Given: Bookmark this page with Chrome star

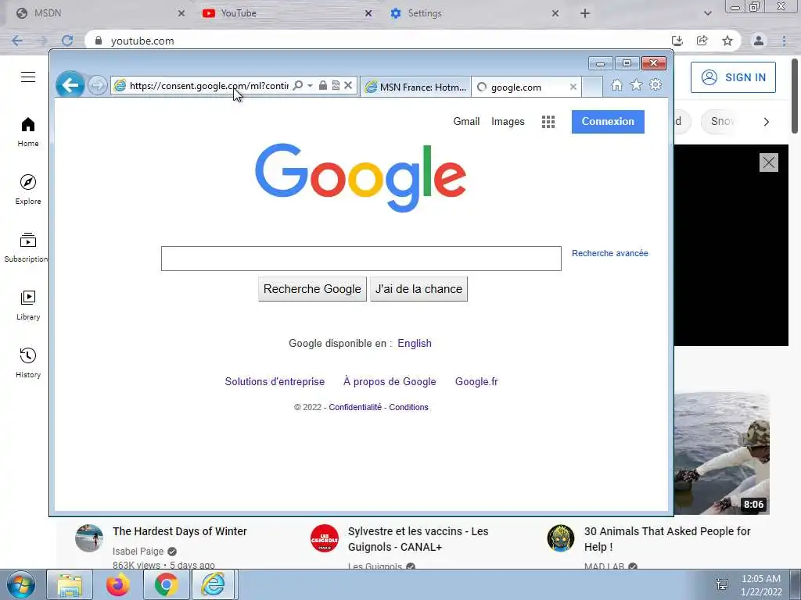Looking at the screenshot, I should pos(727,41).
